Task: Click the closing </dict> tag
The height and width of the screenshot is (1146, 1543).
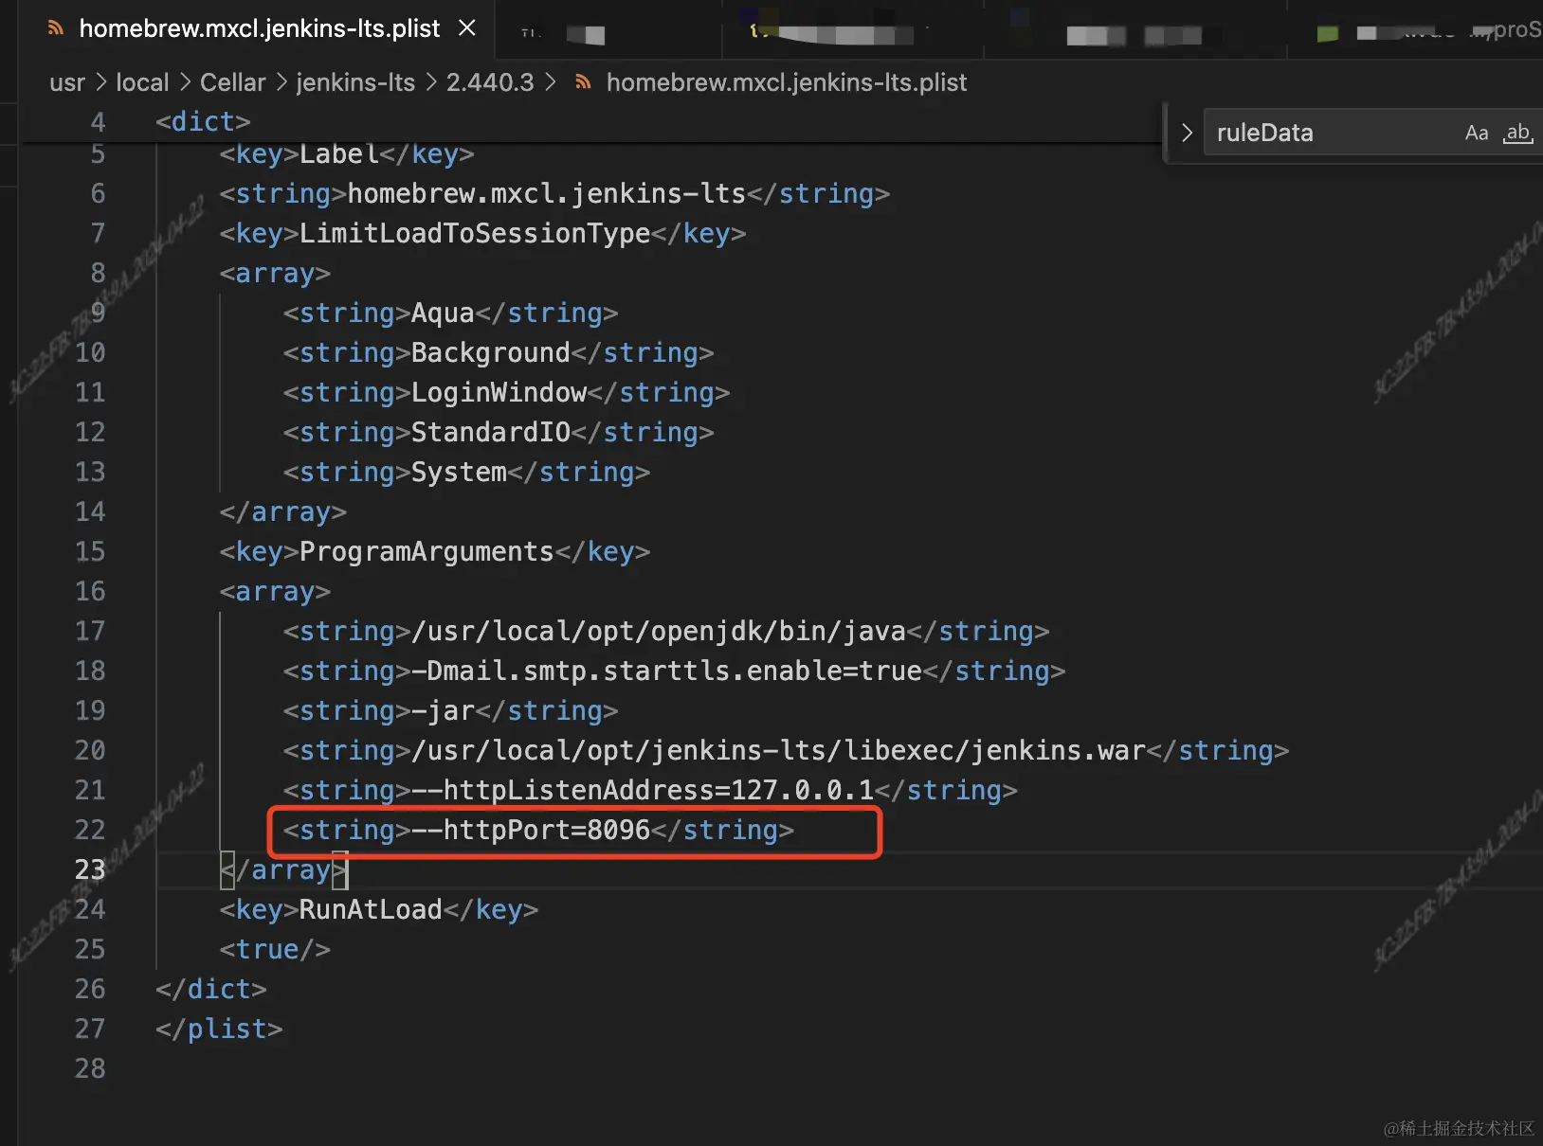Action: click(211, 989)
